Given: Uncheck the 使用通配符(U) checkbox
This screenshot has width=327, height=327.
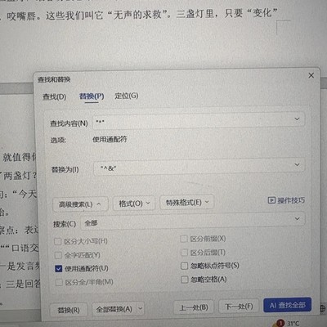Looking at the screenshot, I should (x=59, y=269).
